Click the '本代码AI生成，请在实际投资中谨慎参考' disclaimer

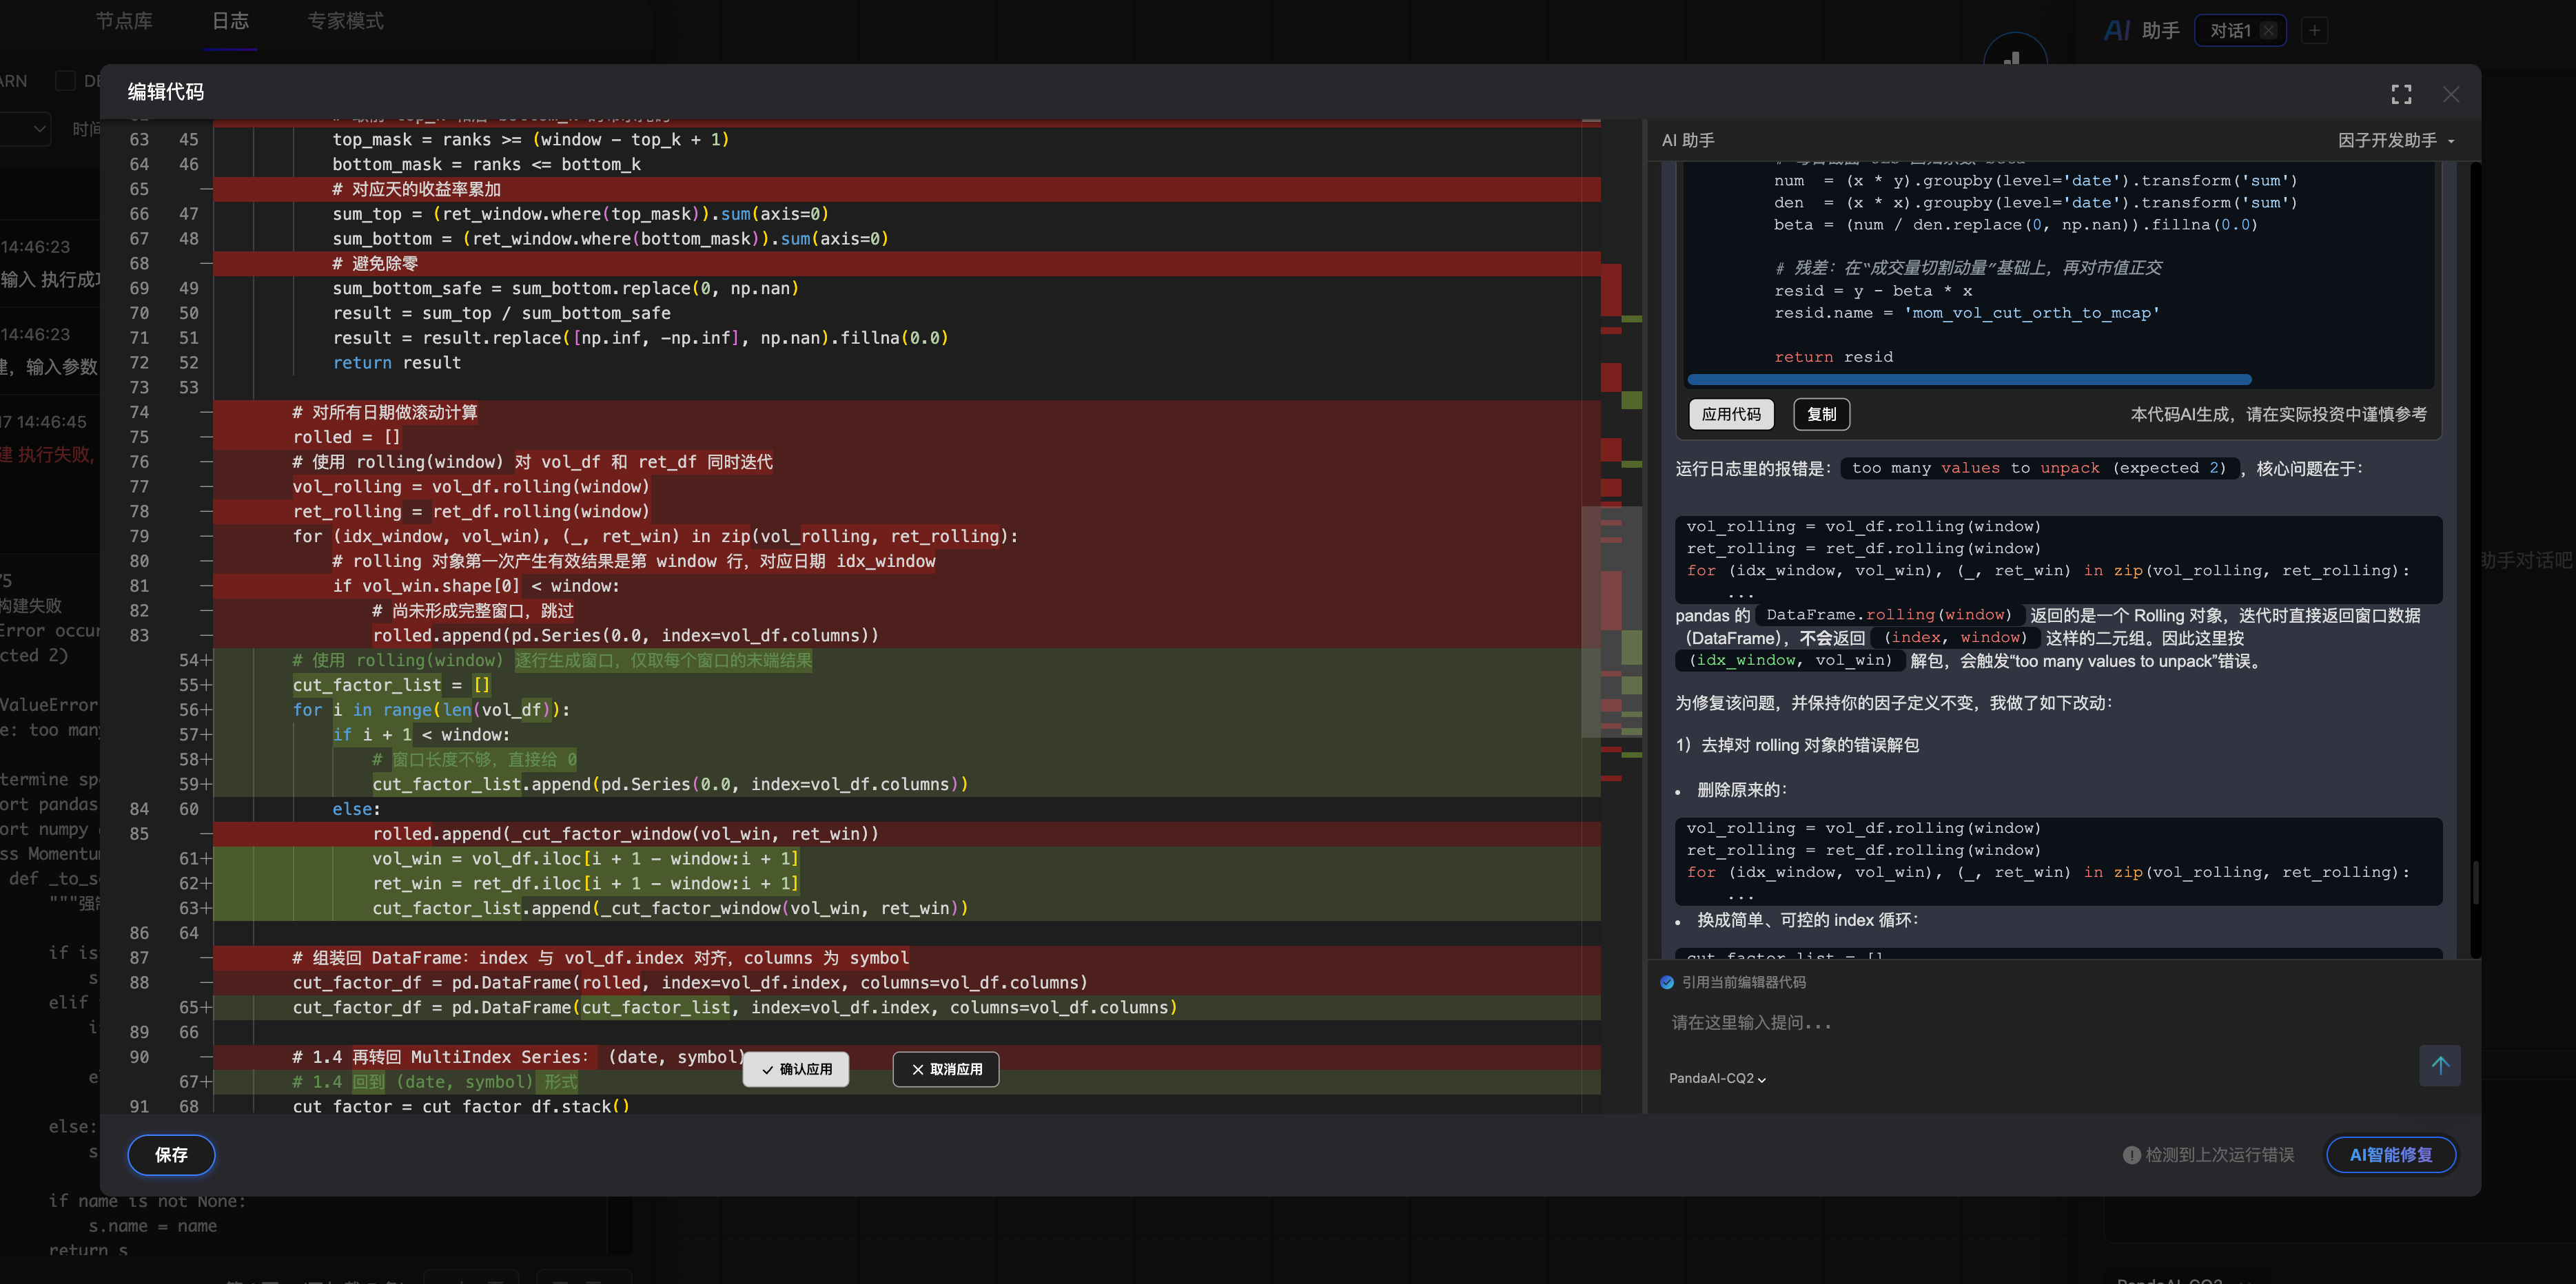2278,414
